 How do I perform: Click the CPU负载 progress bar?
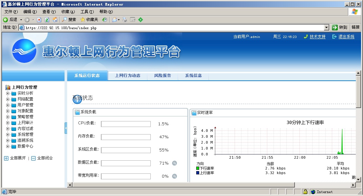pyautogui.click(x=126, y=124)
